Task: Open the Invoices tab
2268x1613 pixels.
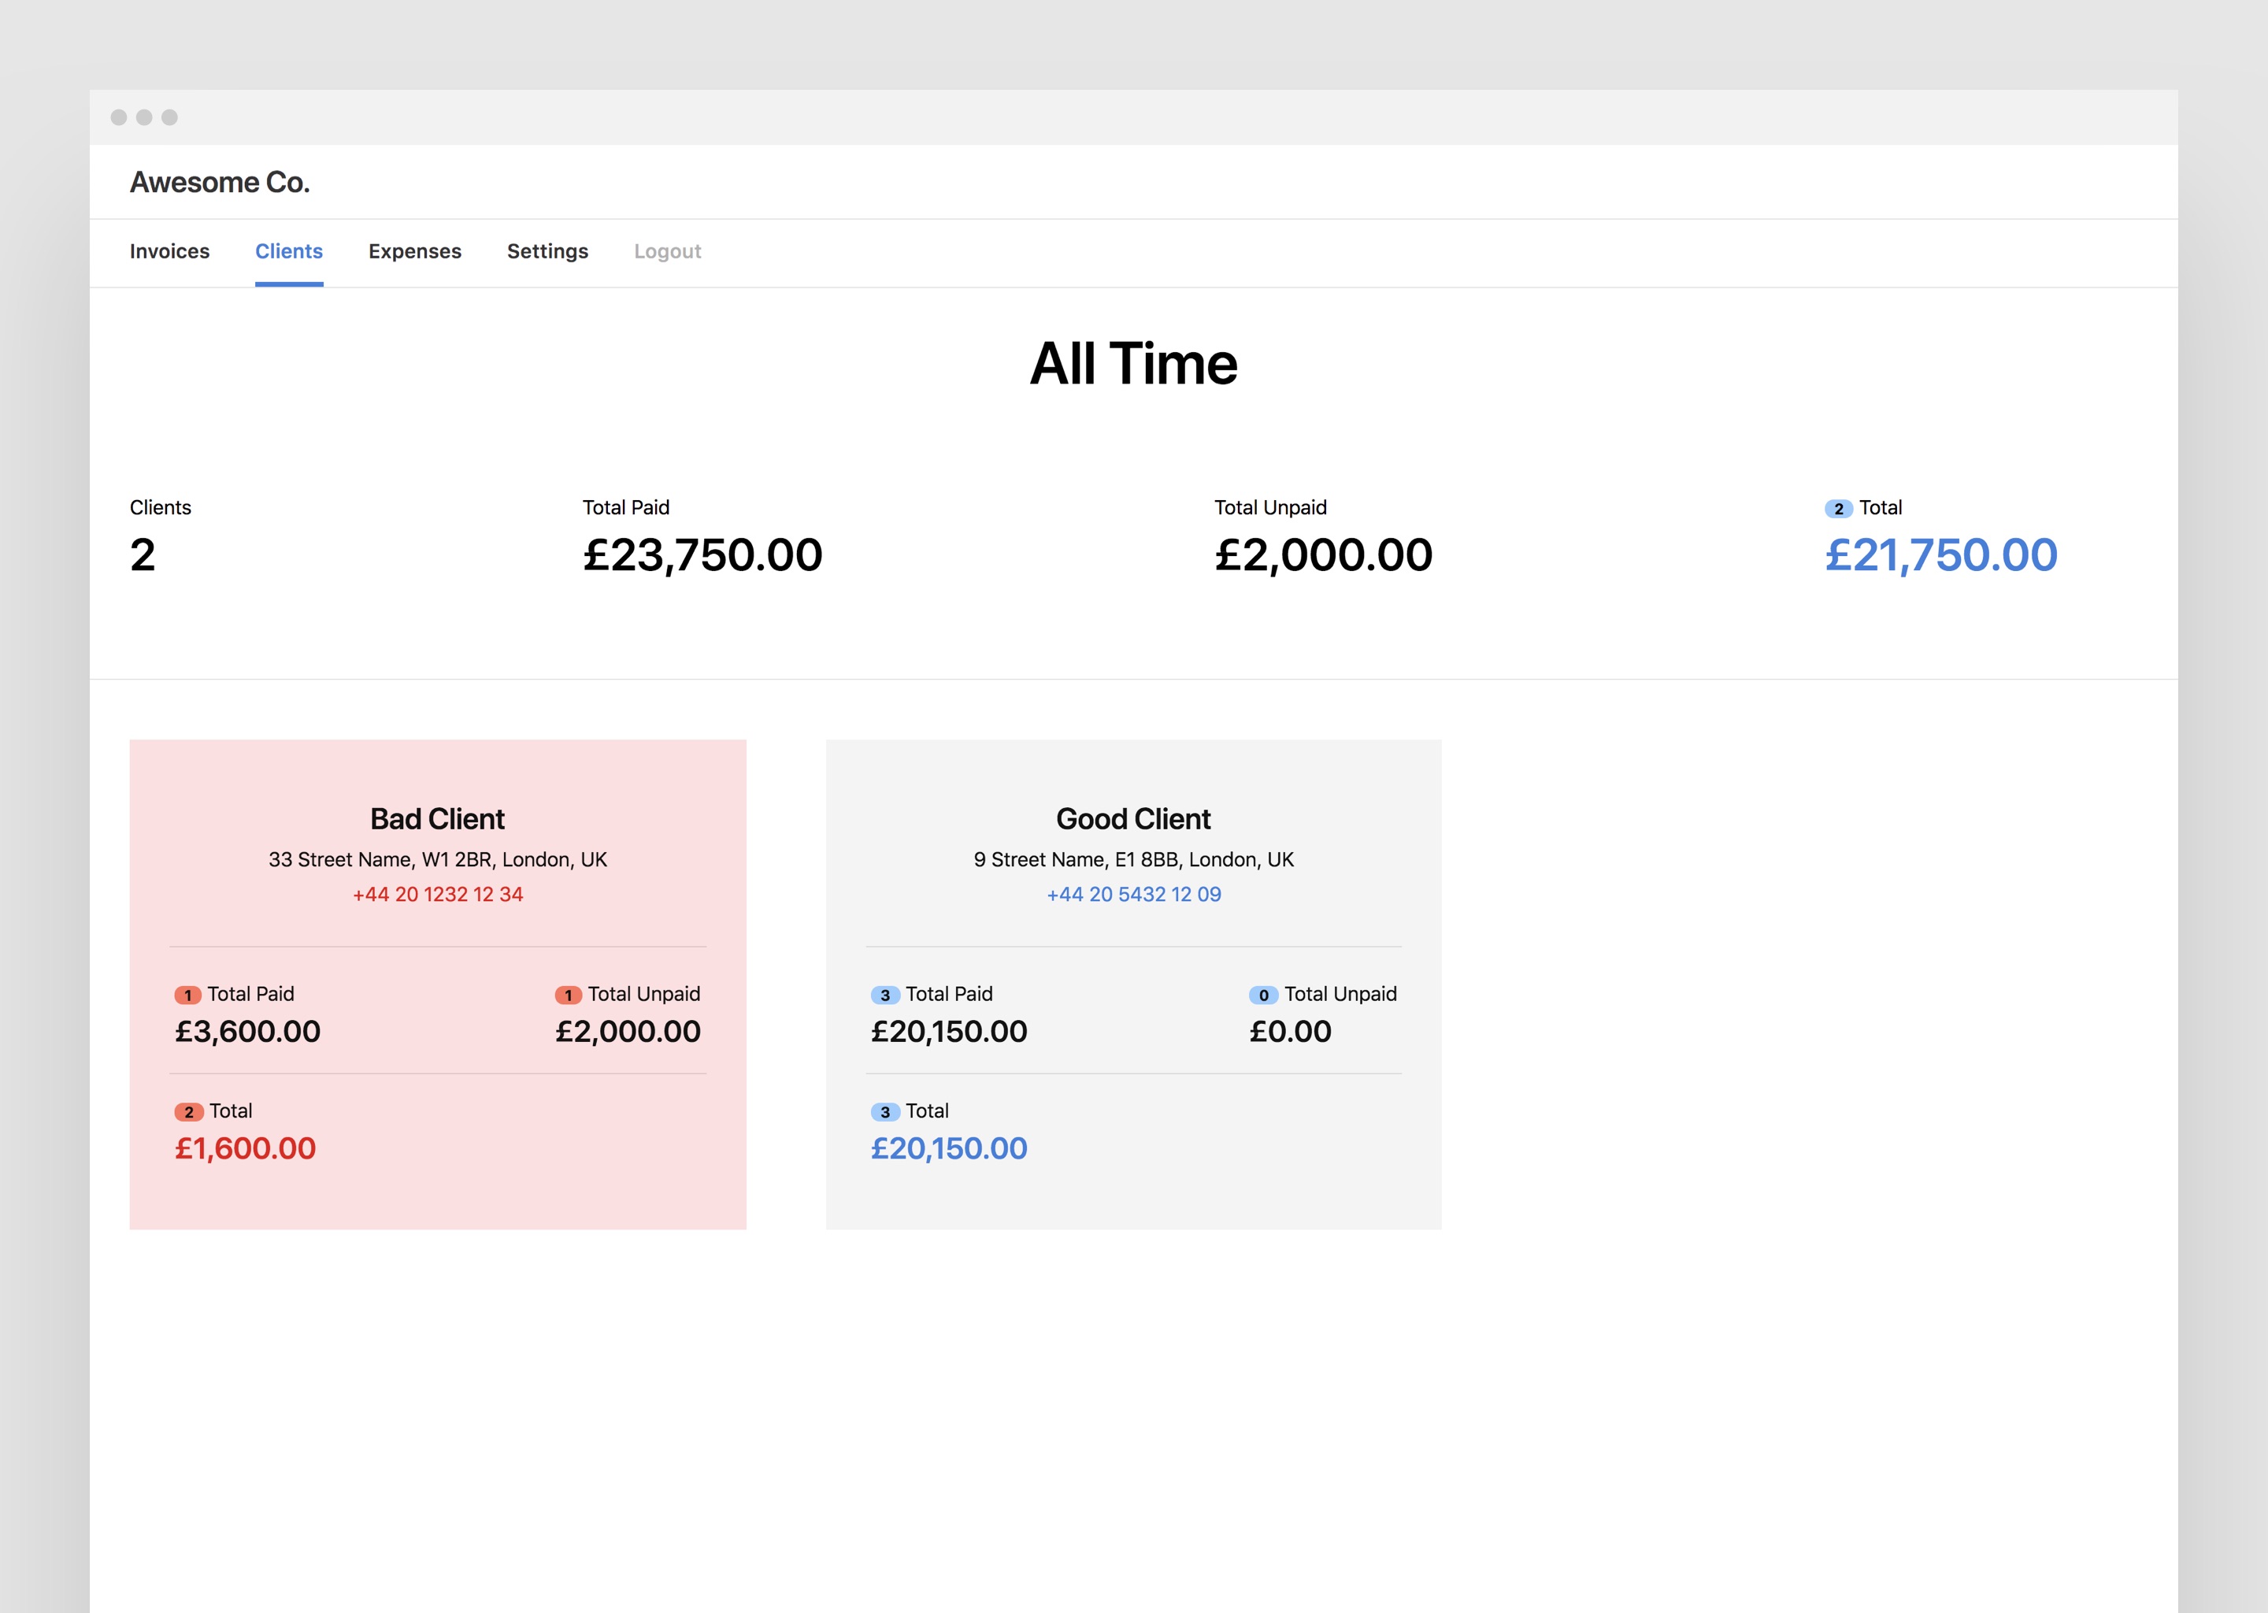Action: (169, 251)
